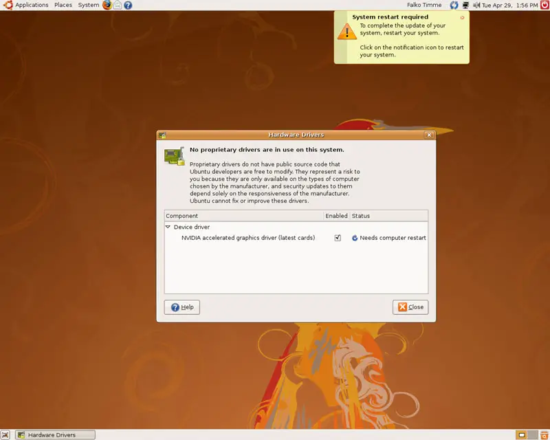Image resolution: width=550 pixels, height=440 pixels.
Task: Click the restart status icon beside Needs restart
Action: pyautogui.click(x=355, y=238)
